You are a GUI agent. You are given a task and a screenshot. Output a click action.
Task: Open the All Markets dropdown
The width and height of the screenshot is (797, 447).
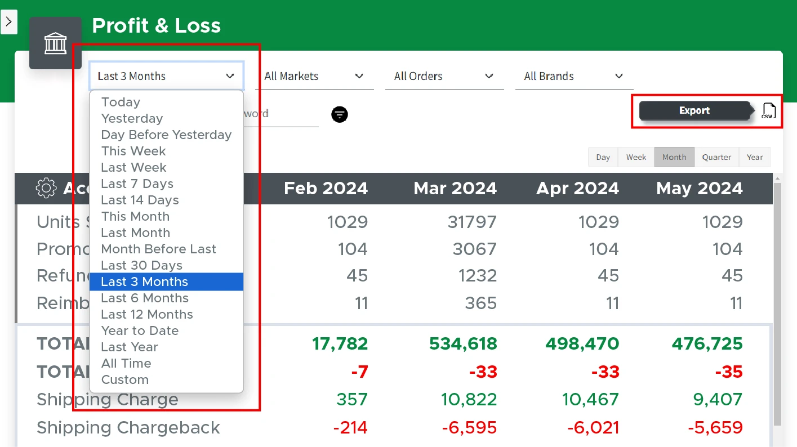tap(314, 76)
